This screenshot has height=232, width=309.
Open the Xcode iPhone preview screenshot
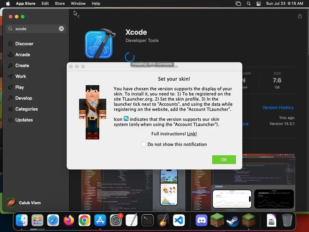[133, 190]
